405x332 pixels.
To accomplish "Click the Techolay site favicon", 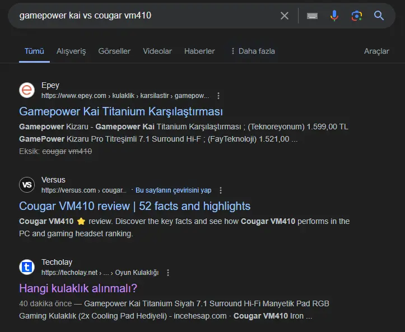I will [x=27, y=267].
